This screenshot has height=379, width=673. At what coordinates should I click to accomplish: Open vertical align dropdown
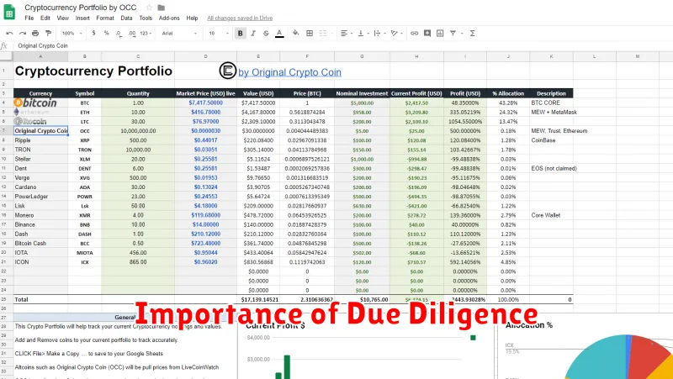[363, 33]
